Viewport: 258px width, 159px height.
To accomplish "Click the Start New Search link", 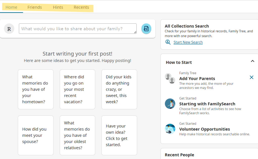I will click(188, 42).
